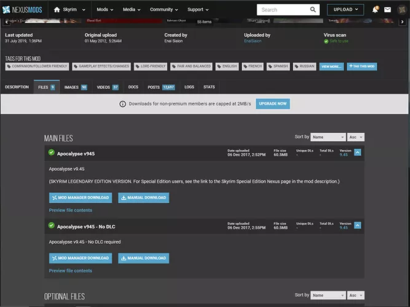Click green check icon on No DLC file
The height and width of the screenshot is (307, 410).
51,225
